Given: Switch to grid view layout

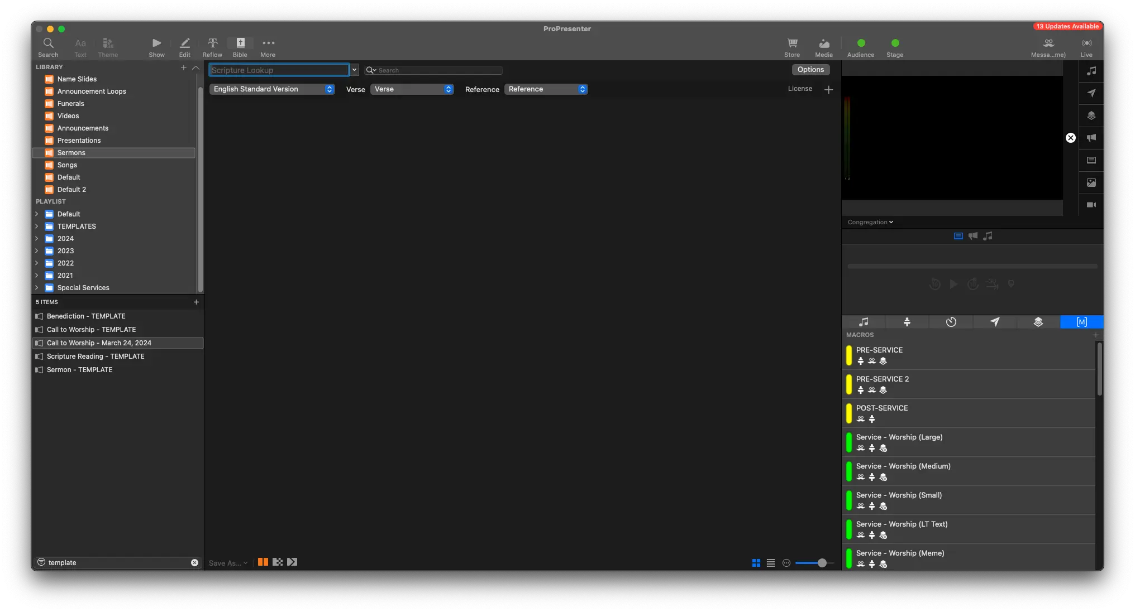Looking at the screenshot, I should tap(756, 563).
